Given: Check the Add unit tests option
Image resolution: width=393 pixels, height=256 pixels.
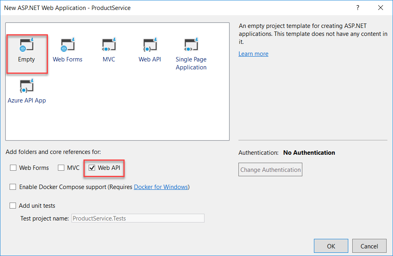Looking at the screenshot, I should (x=12, y=205).
